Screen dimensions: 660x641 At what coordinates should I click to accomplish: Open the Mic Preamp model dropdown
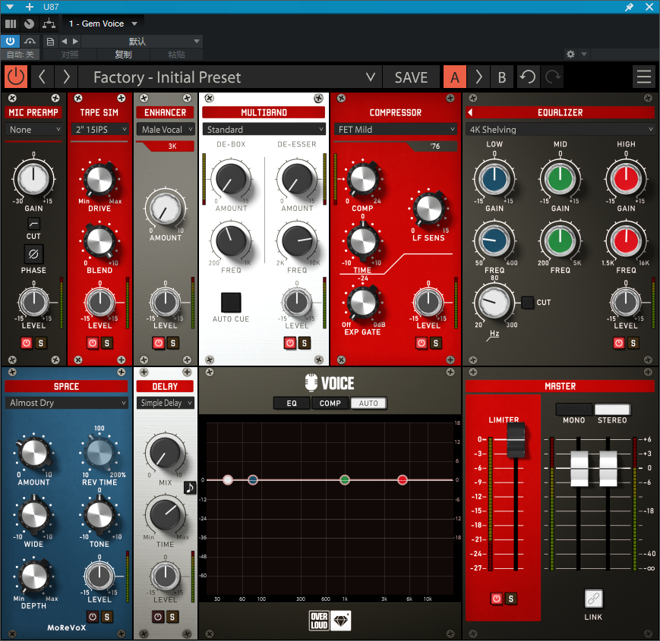tap(33, 130)
